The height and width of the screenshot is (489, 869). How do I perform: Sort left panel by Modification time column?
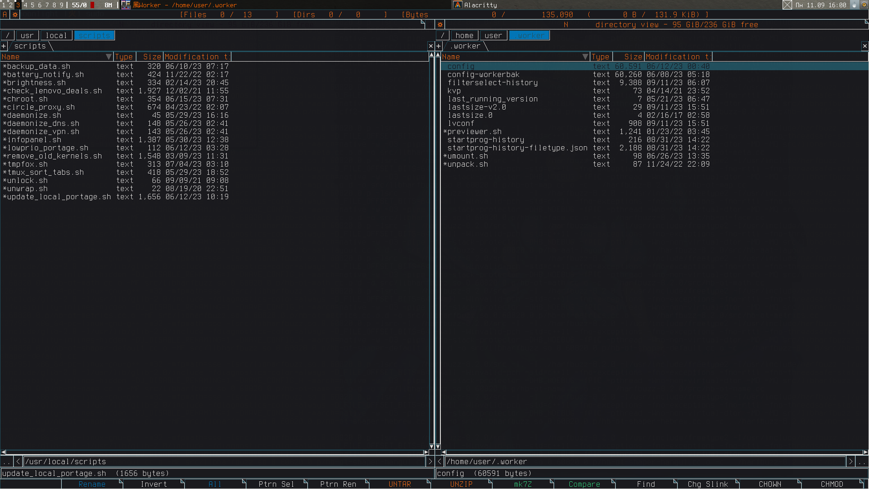[197, 57]
